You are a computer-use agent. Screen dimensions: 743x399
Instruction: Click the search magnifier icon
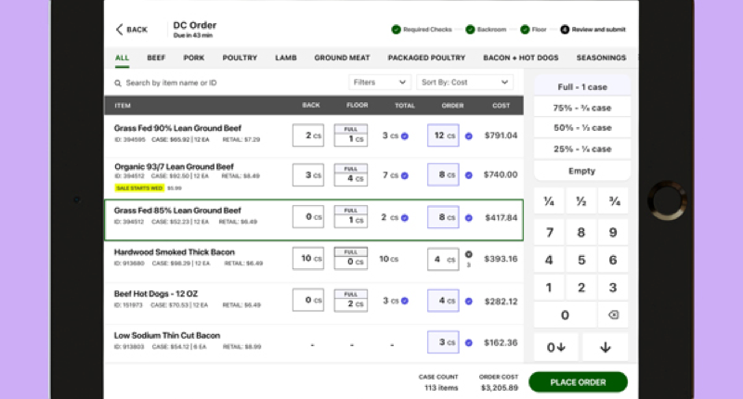tap(118, 84)
